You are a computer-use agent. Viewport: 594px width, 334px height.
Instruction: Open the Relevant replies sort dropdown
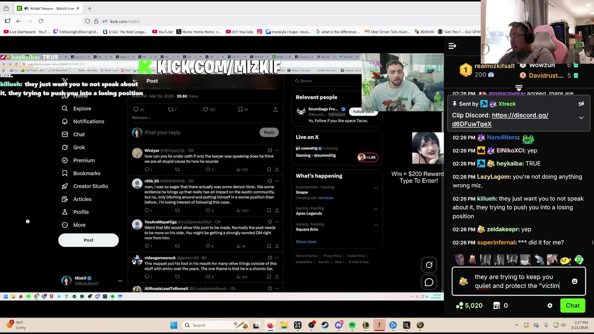(141, 118)
